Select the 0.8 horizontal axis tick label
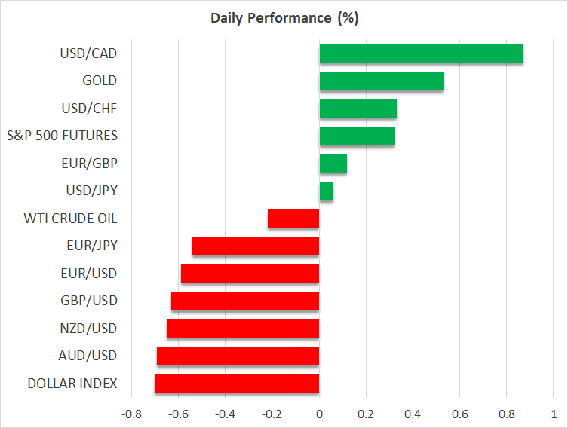568x428 pixels. pyautogui.click(x=507, y=414)
